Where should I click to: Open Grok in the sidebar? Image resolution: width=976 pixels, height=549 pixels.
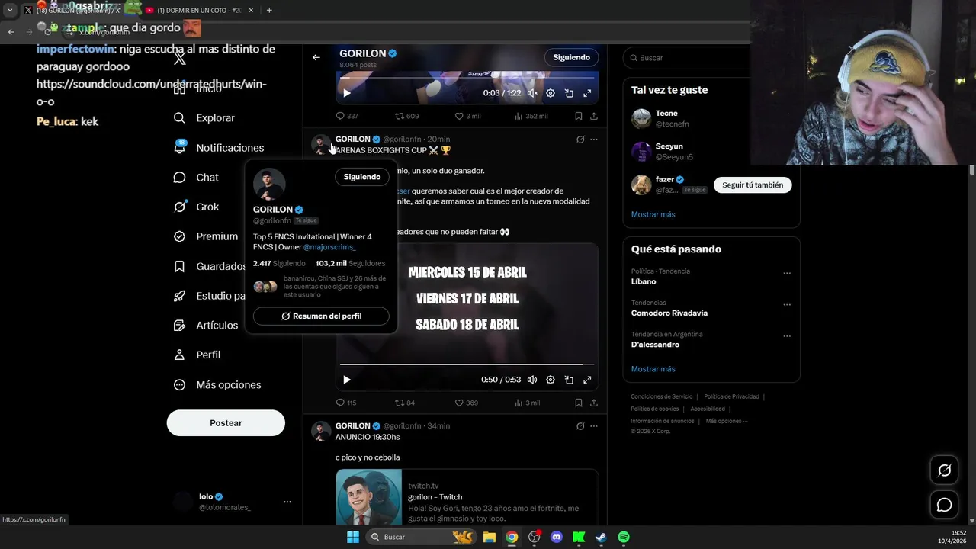click(196, 207)
